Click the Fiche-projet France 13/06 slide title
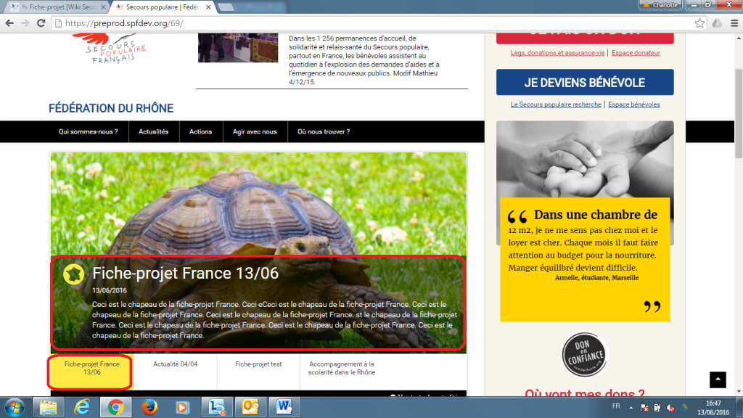Screen dimensions: 743x418 tap(185, 274)
